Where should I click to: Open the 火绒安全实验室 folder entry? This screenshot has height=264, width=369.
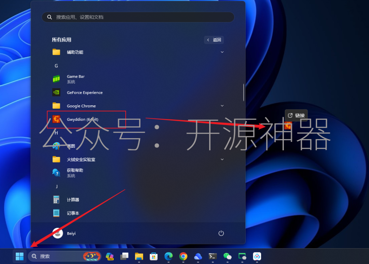pos(138,159)
